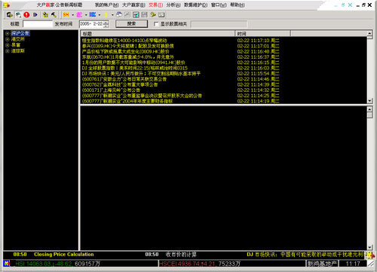Open news mentioning (0809.HK) stock
This screenshot has width=377, height=272.
126,51
